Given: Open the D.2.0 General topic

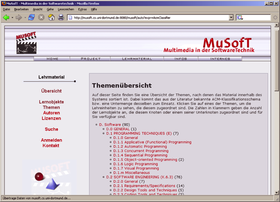Looking at the screenshot, I should pos(126,181).
